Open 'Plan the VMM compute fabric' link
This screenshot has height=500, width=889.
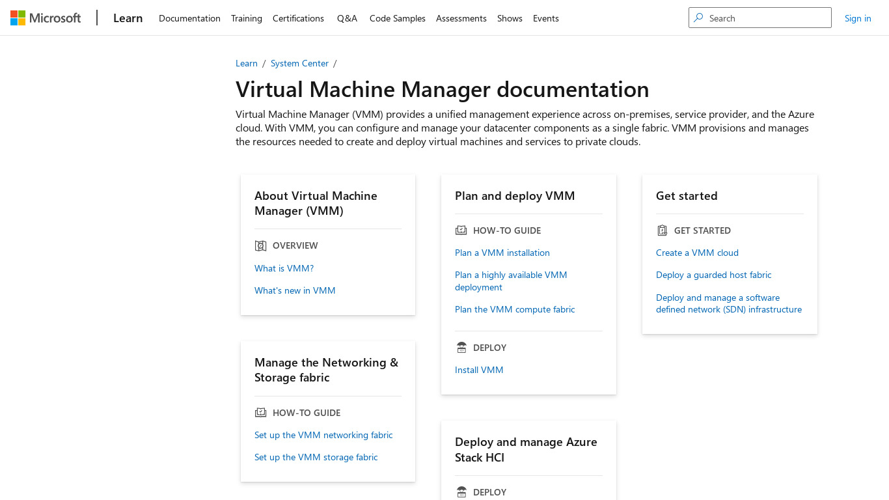tap(515, 309)
